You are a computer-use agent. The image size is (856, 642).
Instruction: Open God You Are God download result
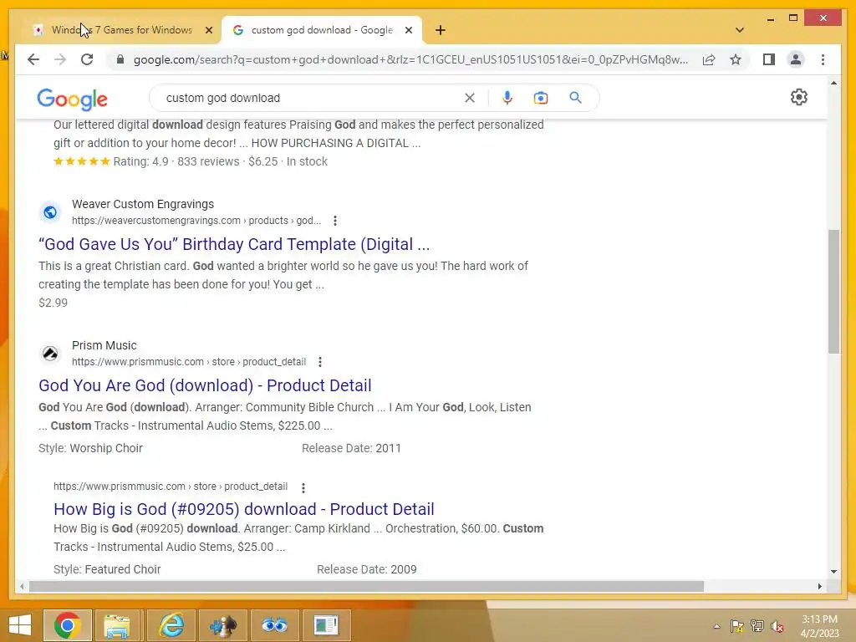pos(205,385)
